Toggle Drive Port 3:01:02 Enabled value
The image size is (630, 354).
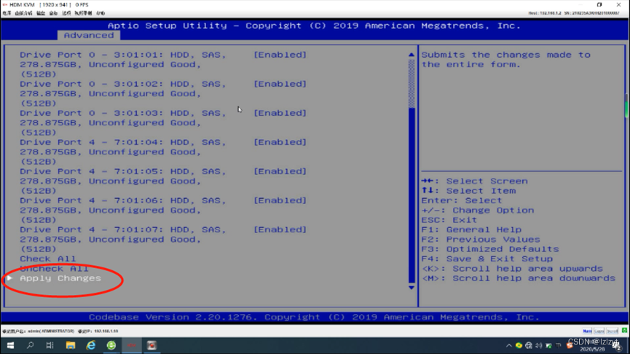(280, 84)
